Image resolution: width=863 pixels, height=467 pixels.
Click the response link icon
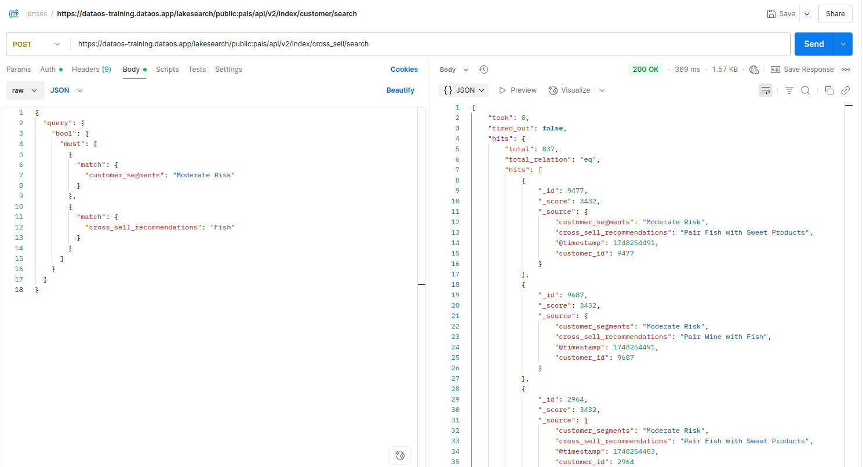pos(846,90)
